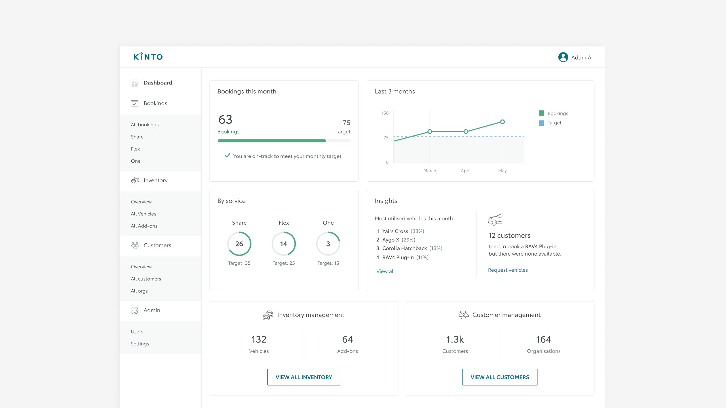The width and height of the screenshot is (726, 408).
Task: Click the Adam A user avatar icon
Action: 563,57
